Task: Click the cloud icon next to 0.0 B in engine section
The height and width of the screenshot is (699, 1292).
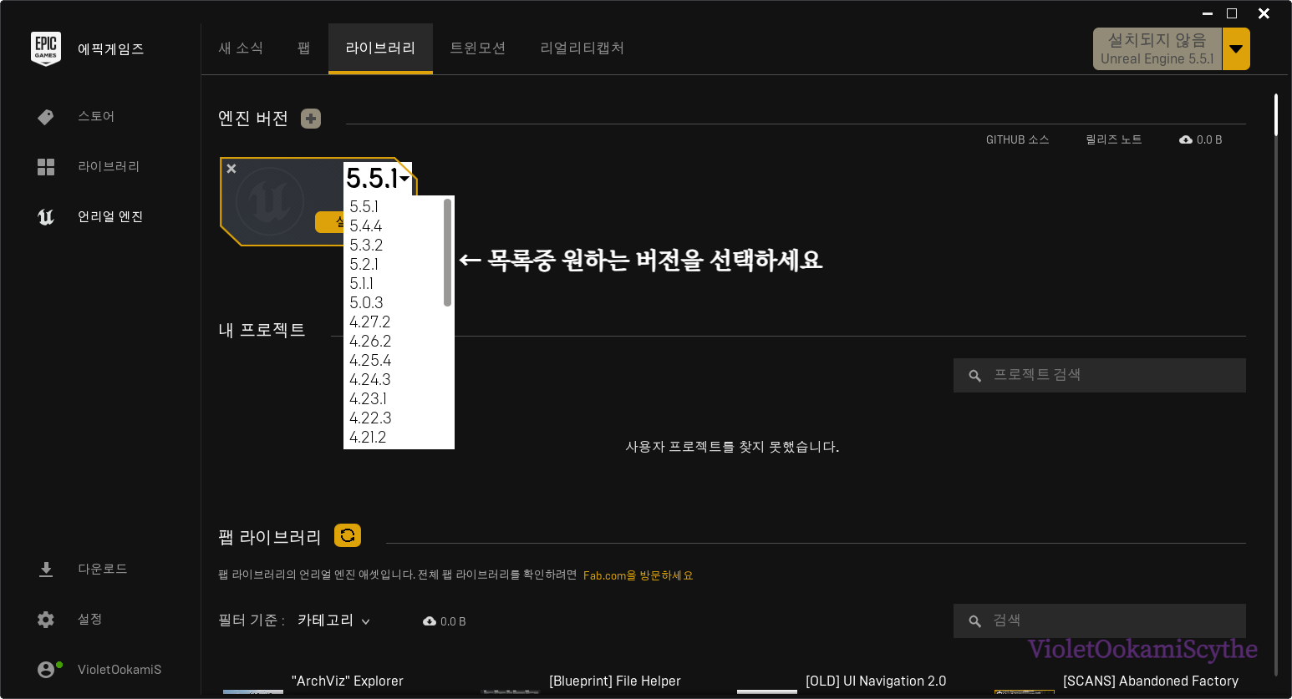Action: coord(1186,139)
